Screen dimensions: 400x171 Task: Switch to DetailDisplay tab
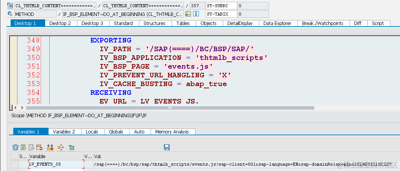[240, 23]
